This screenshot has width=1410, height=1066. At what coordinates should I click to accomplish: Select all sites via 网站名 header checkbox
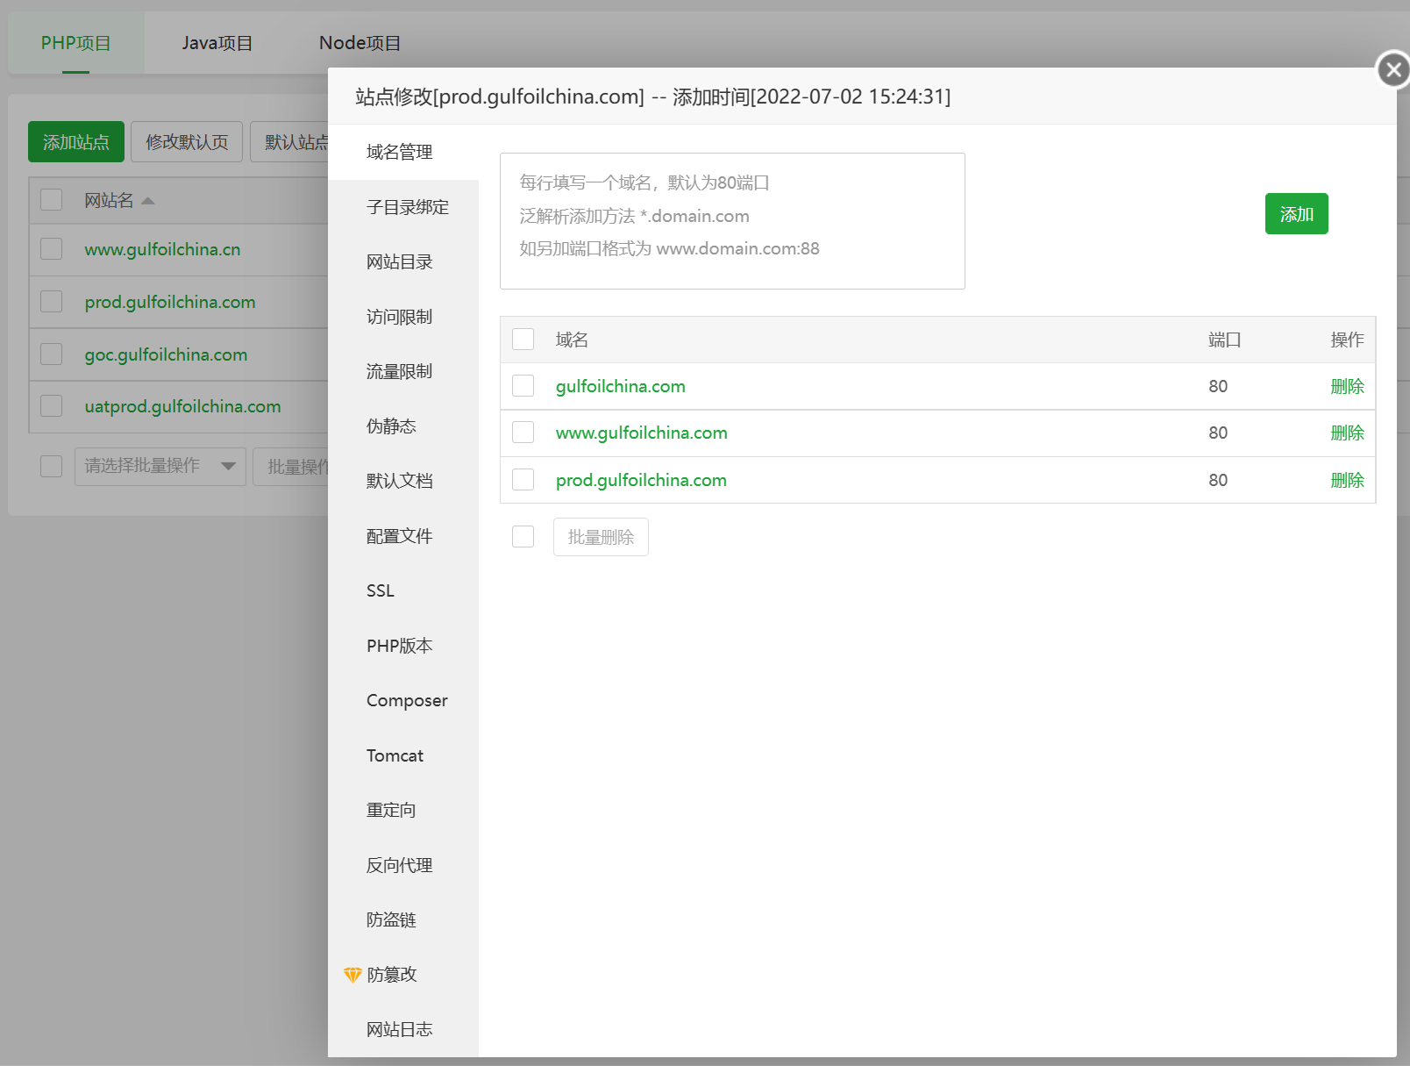tap(52, 200)
